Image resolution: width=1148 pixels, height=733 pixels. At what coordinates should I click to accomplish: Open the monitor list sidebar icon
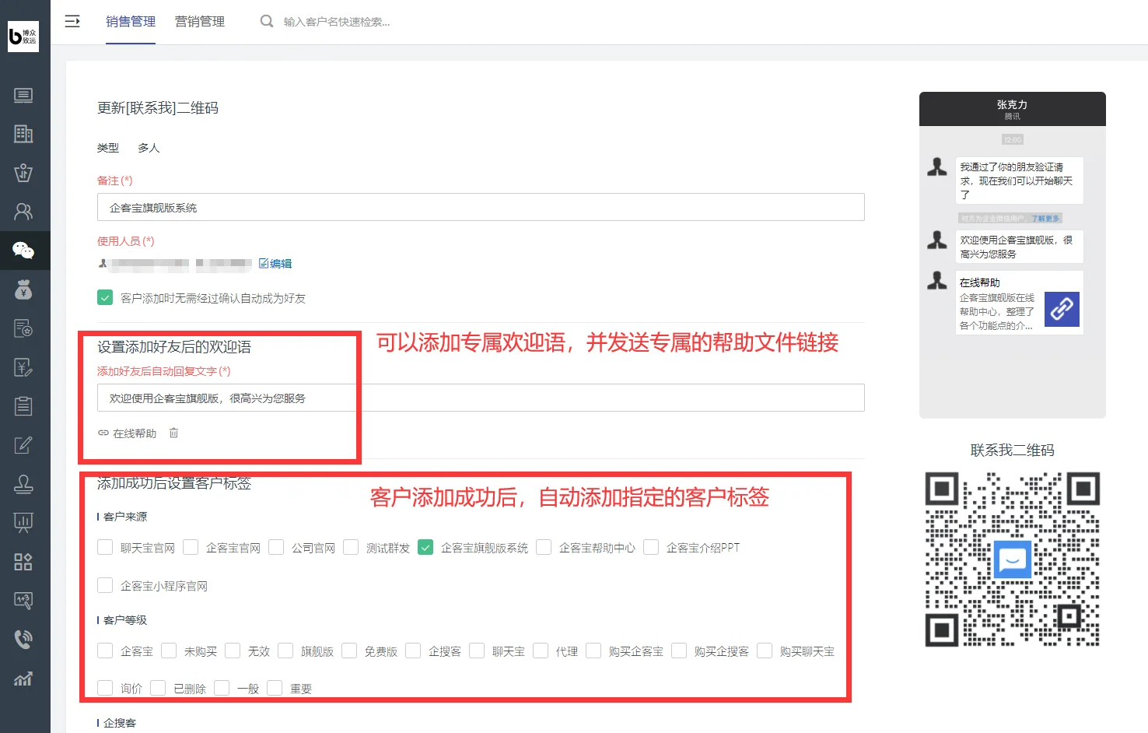[x=23, y=96]
